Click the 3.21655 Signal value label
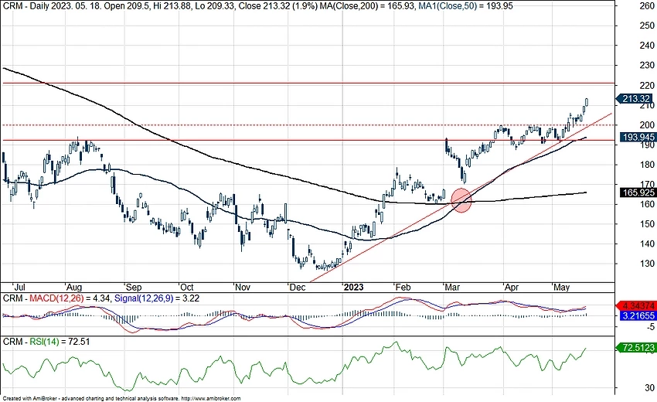 (638, 315)
